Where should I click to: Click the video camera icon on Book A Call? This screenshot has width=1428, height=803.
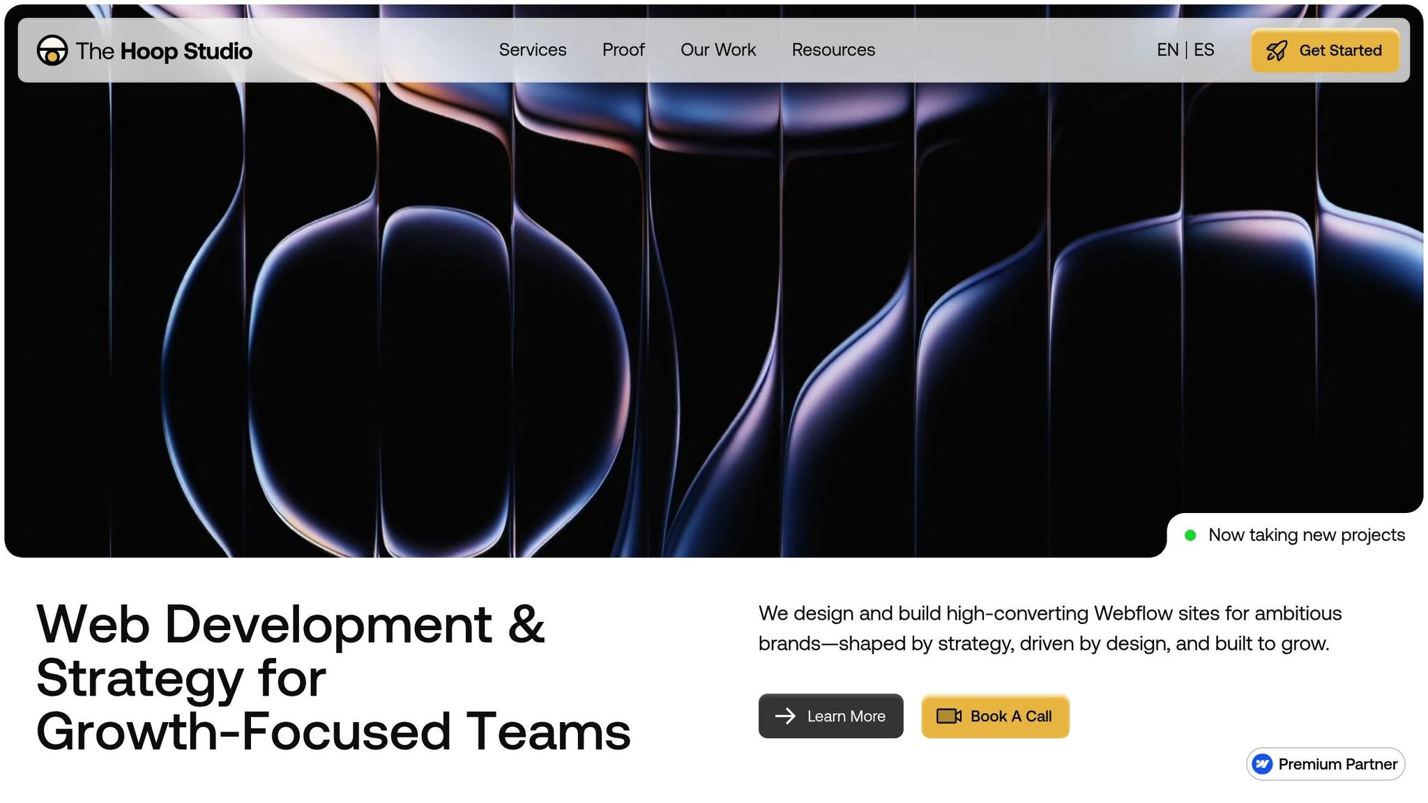(948, 716)
